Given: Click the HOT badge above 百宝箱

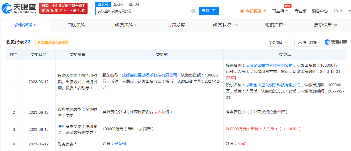Looking at the screenshot, I should (287, 6).
